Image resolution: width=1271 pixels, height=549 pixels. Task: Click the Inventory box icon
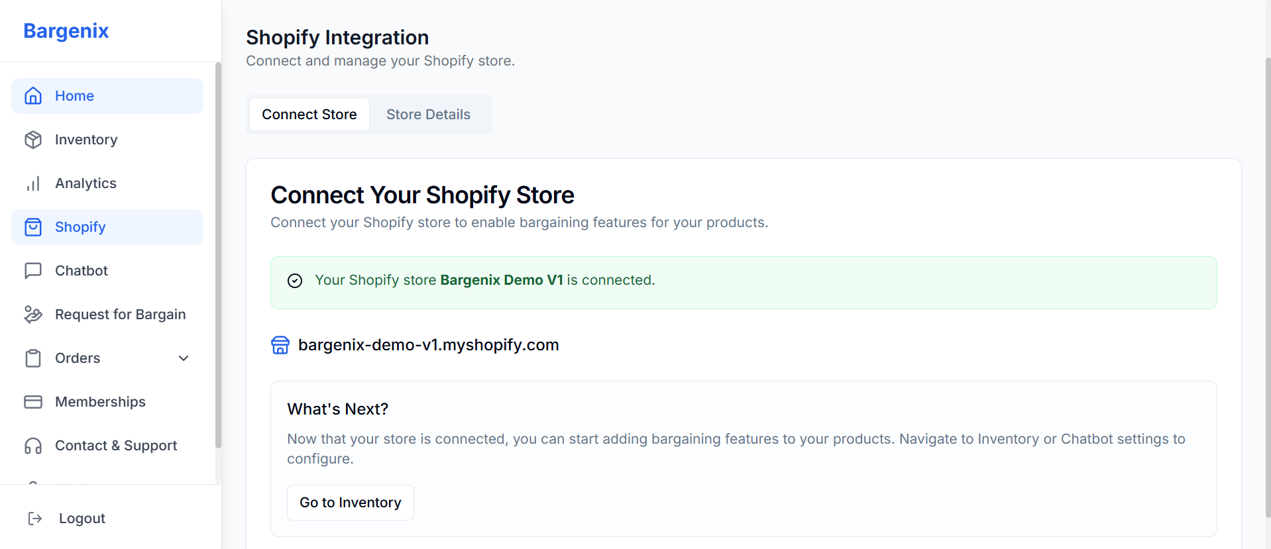[x=33, y=140]
